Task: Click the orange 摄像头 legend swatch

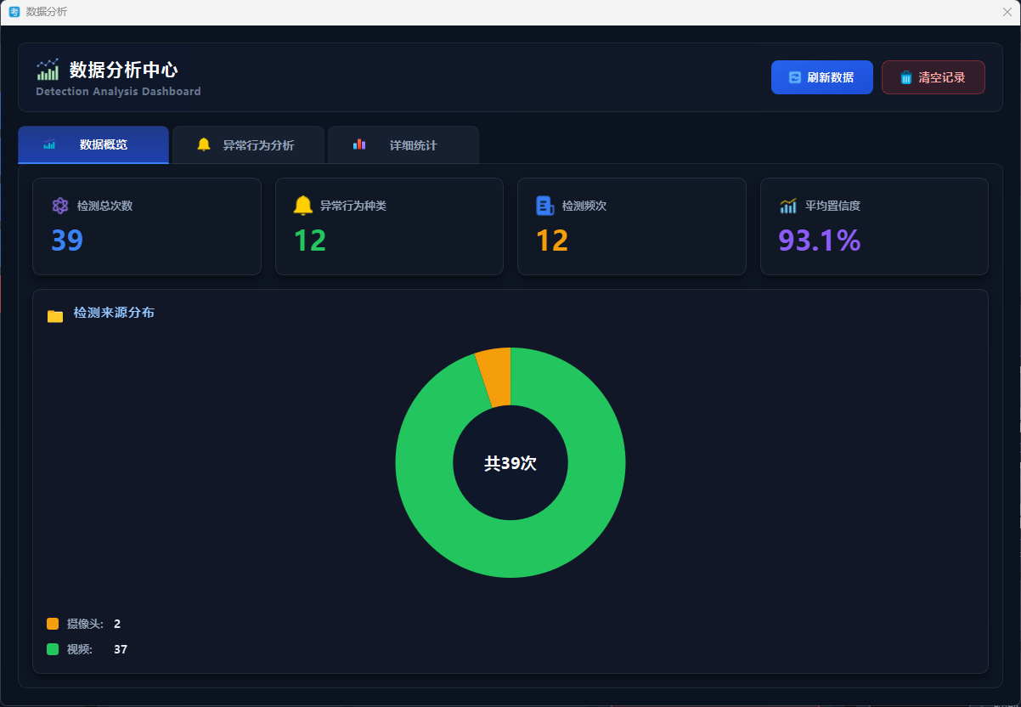Action: tap(53, 624)
